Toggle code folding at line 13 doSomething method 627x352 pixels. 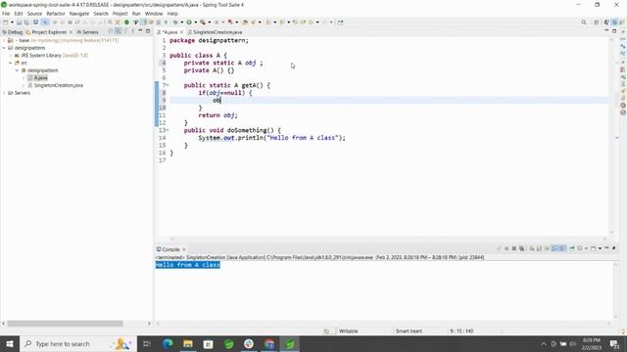click(168, 130)
